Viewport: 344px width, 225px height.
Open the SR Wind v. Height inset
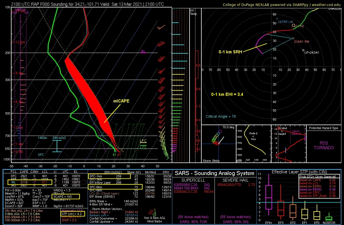click(x=289, y=143)
